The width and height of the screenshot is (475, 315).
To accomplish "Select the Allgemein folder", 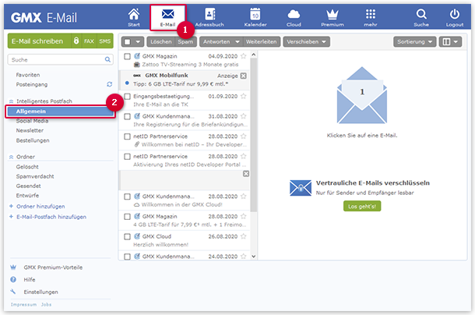I will click(x=60, y=111).
